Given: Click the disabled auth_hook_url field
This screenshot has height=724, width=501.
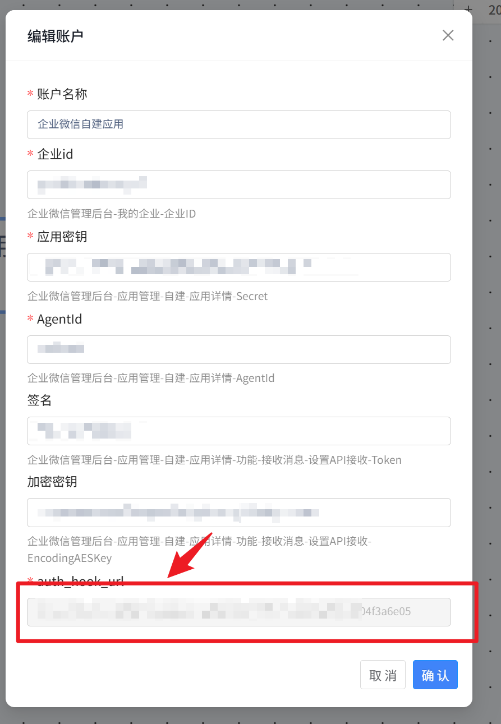Looking at the screenshot, I should tap(239, 612).
